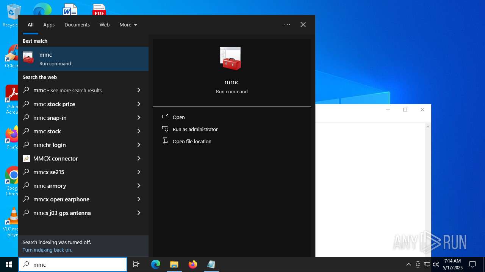
Task: Click the Open action icon
Action: click(165, 117)
